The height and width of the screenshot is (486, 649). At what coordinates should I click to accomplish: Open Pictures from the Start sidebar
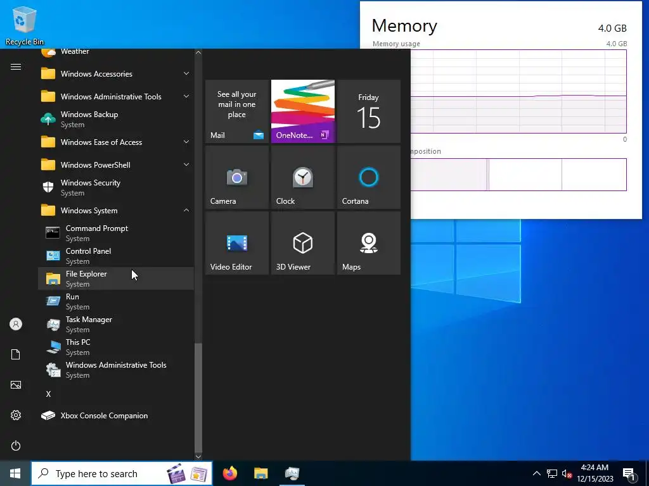pyautogui.click(x=16, y=385)
